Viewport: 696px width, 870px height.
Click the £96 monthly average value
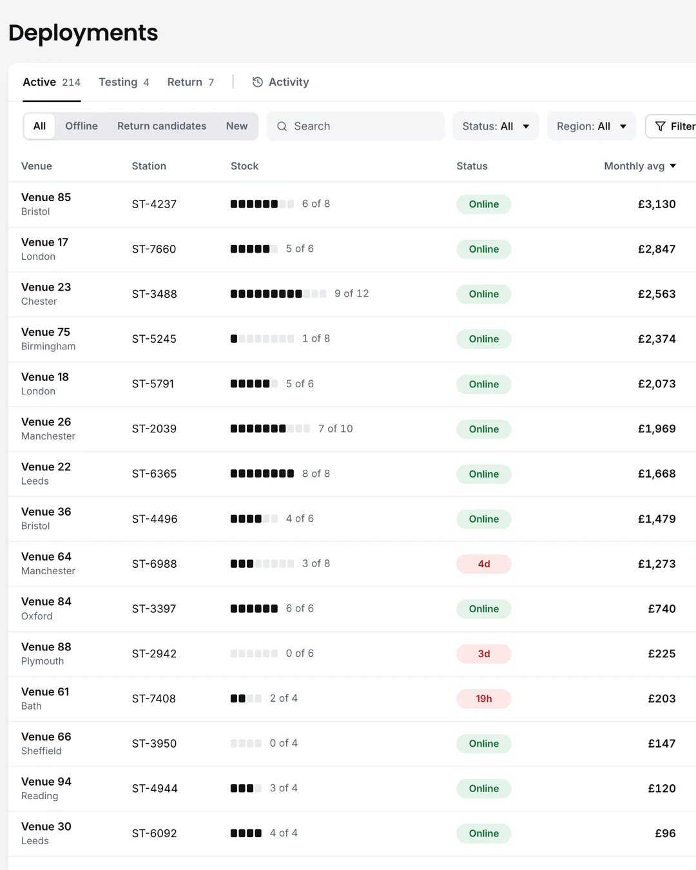666,833
